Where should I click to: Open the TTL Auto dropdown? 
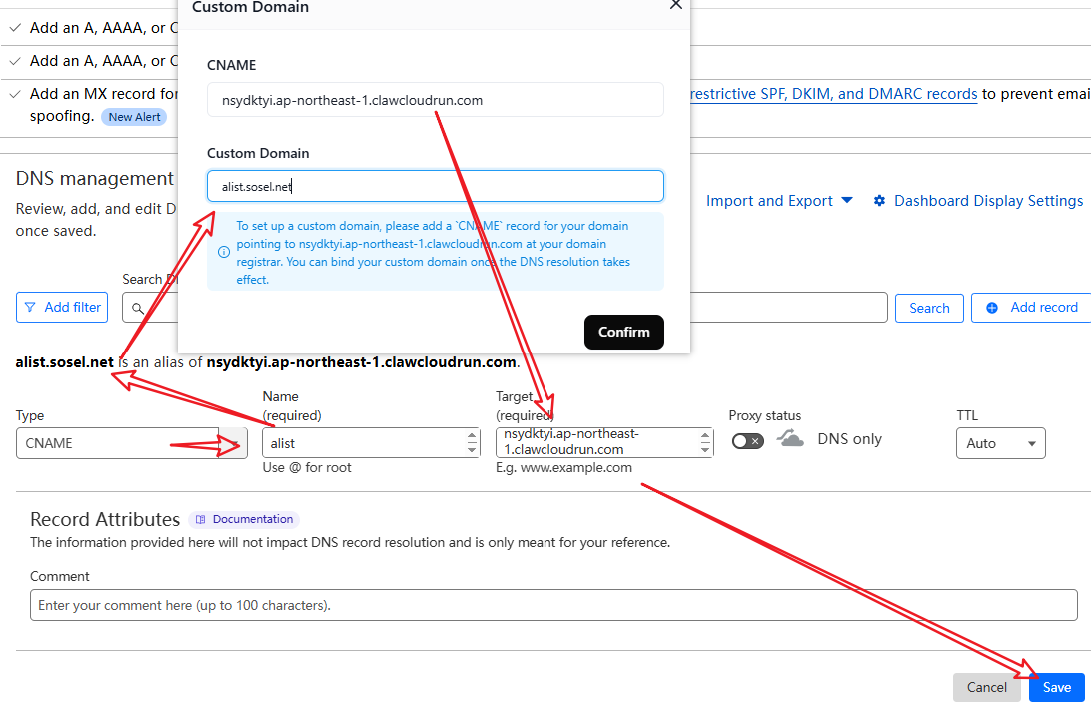point(1000,443)
